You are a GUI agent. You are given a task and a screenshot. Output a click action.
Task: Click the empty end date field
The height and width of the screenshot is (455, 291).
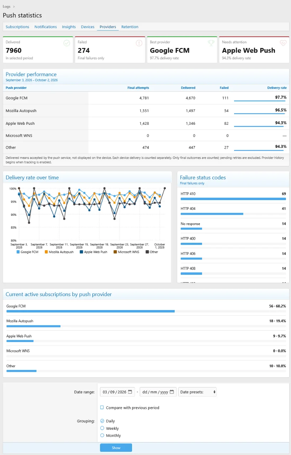click(x=158, y=392)
